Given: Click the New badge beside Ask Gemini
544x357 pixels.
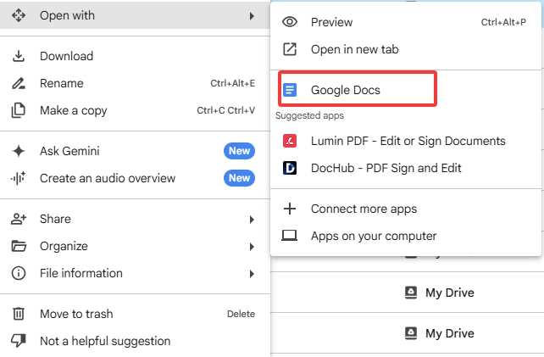Looking at the screenshot, I should click(240, 151).
